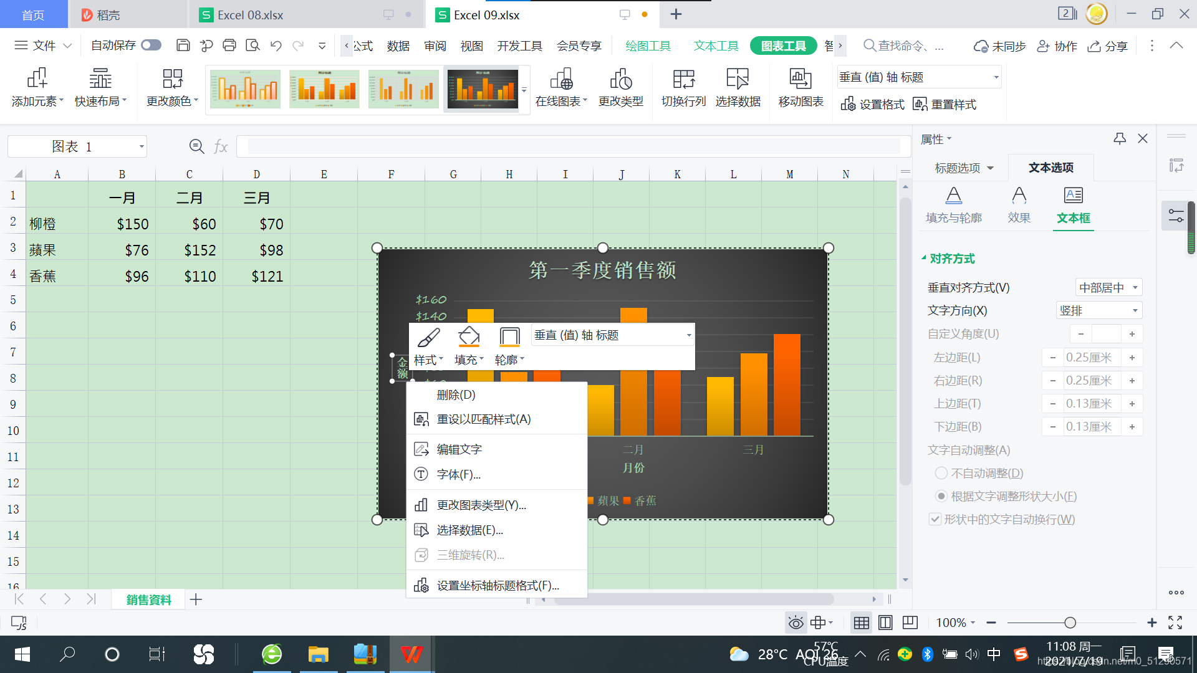
Task: Open the 图表工具 ribbon tab
Action: click(783, 46)
